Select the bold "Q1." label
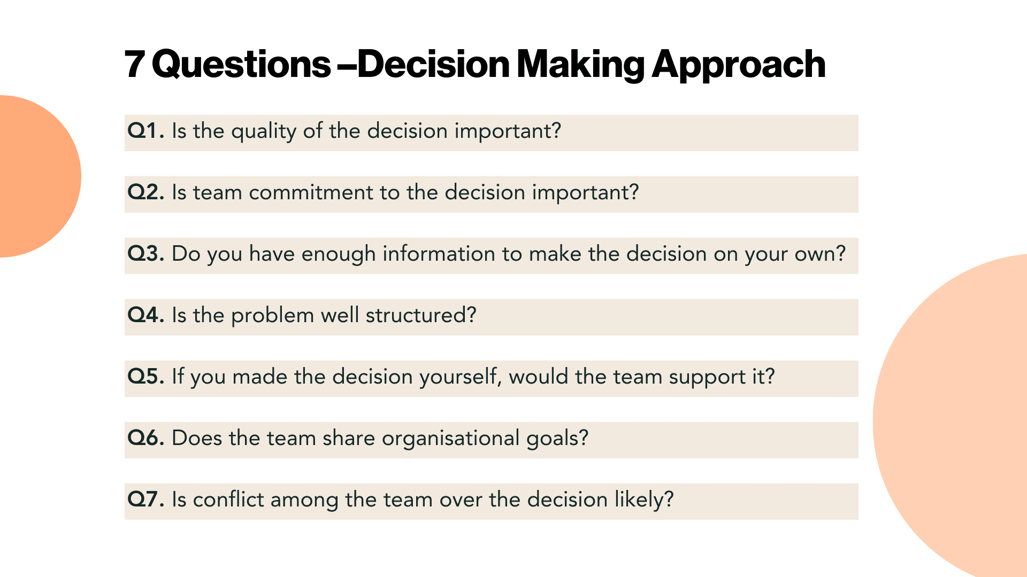This screenshot has width=1027, height=577. (x=145, y=131)
